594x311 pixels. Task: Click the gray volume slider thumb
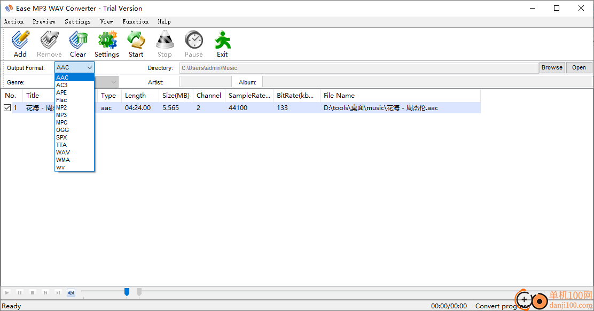click(139, 292)
